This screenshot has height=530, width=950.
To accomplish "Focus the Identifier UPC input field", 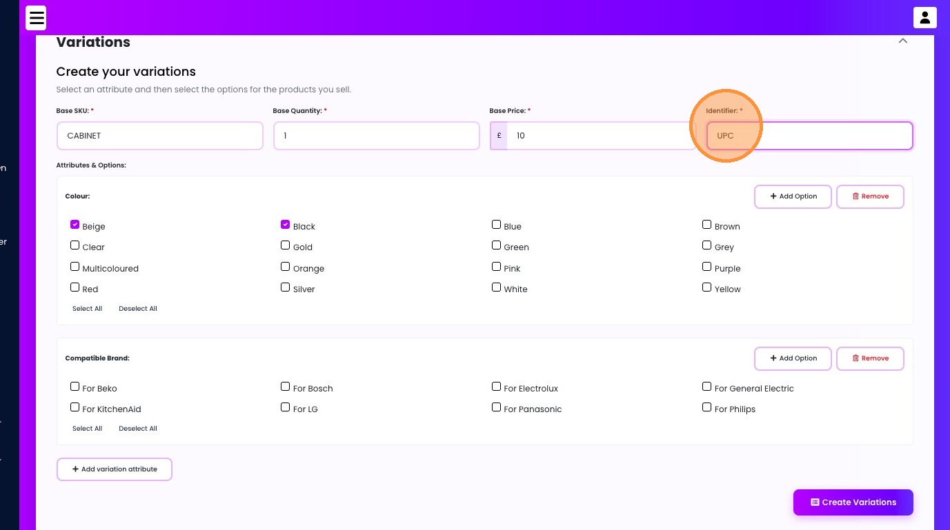I will point(809,136).
